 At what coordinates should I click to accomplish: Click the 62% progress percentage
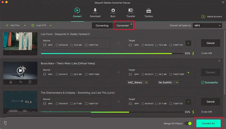click(187, 112)
